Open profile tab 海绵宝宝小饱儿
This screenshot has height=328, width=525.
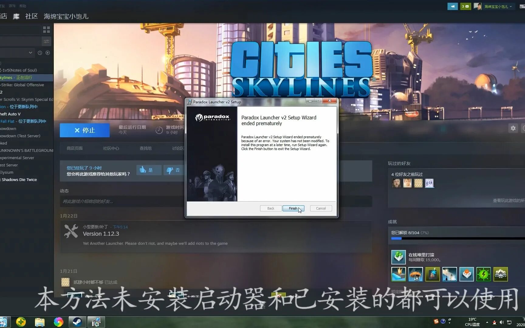point(66,16)
